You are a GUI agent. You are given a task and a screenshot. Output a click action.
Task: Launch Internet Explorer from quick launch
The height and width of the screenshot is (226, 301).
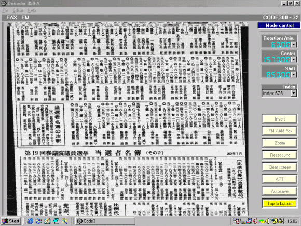point(30,221)
